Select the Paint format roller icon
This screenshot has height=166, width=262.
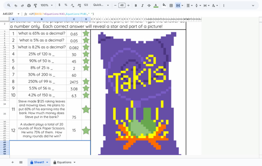tap(35, 5)
